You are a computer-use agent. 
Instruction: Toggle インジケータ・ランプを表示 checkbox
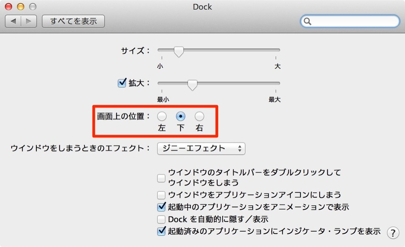coord(161,231)
